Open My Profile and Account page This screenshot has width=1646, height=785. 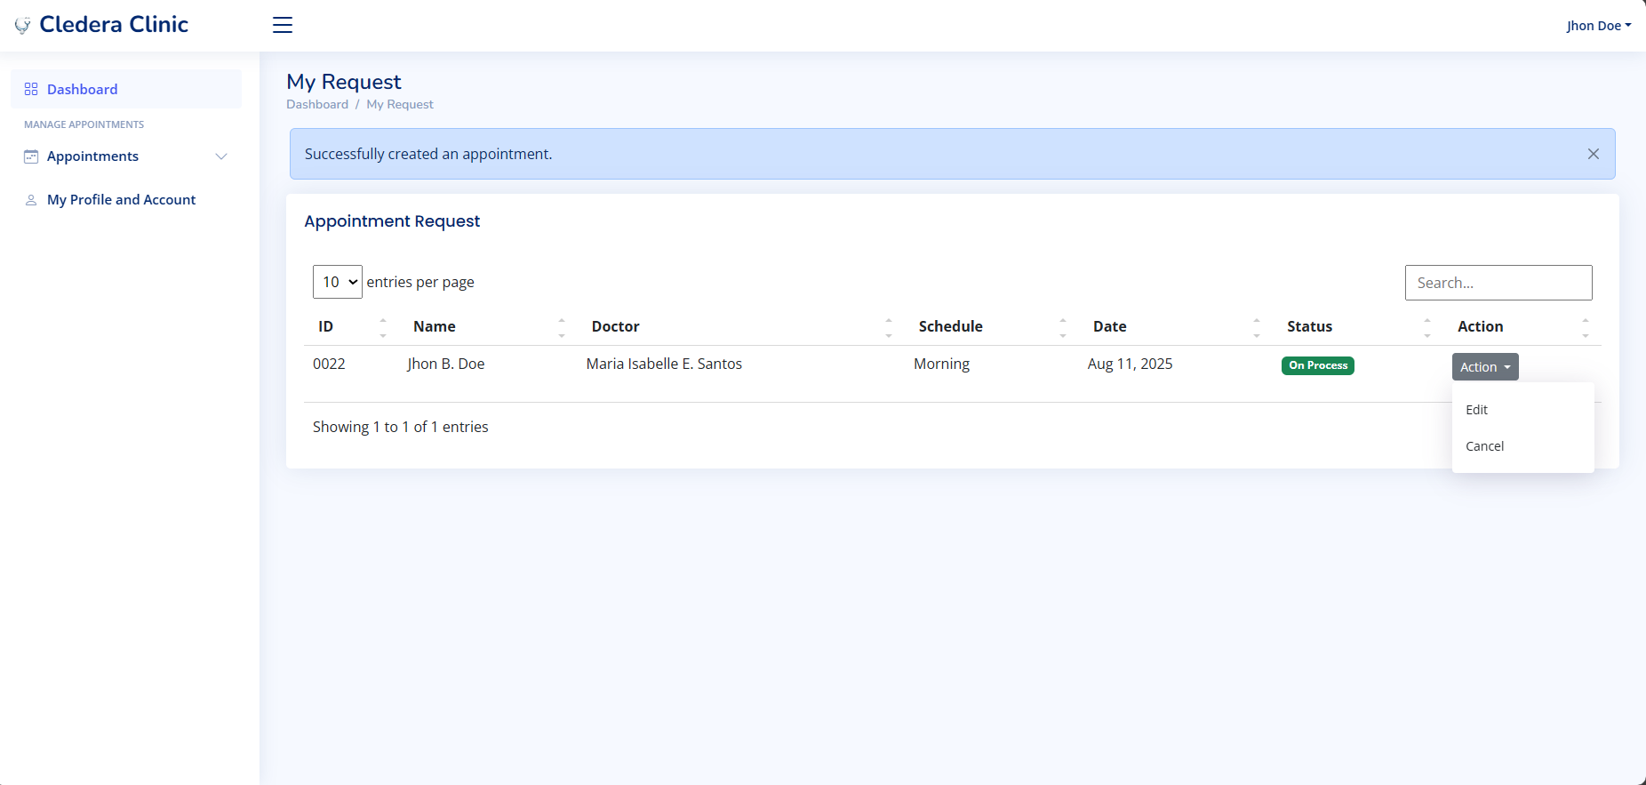[121, 200]
